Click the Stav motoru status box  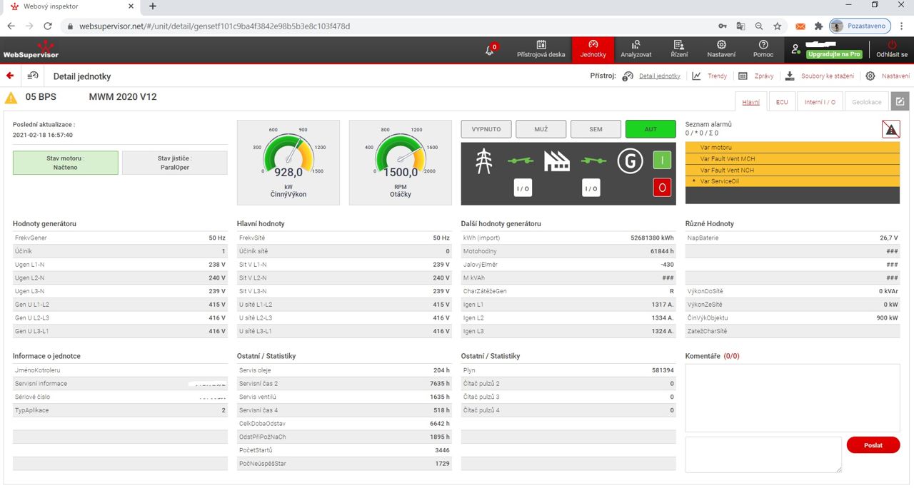(x=66, y=163)
